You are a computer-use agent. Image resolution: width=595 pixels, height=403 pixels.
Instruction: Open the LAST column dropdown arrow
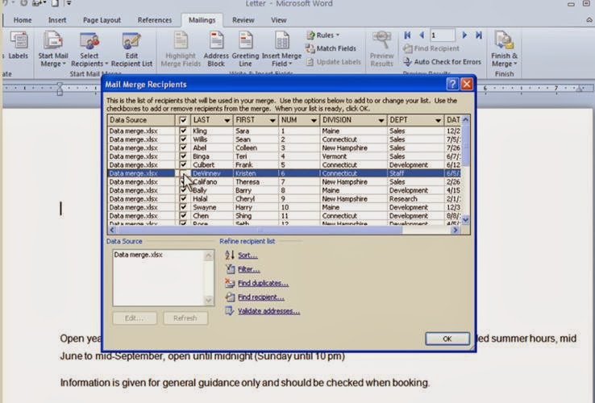point(227,120)
